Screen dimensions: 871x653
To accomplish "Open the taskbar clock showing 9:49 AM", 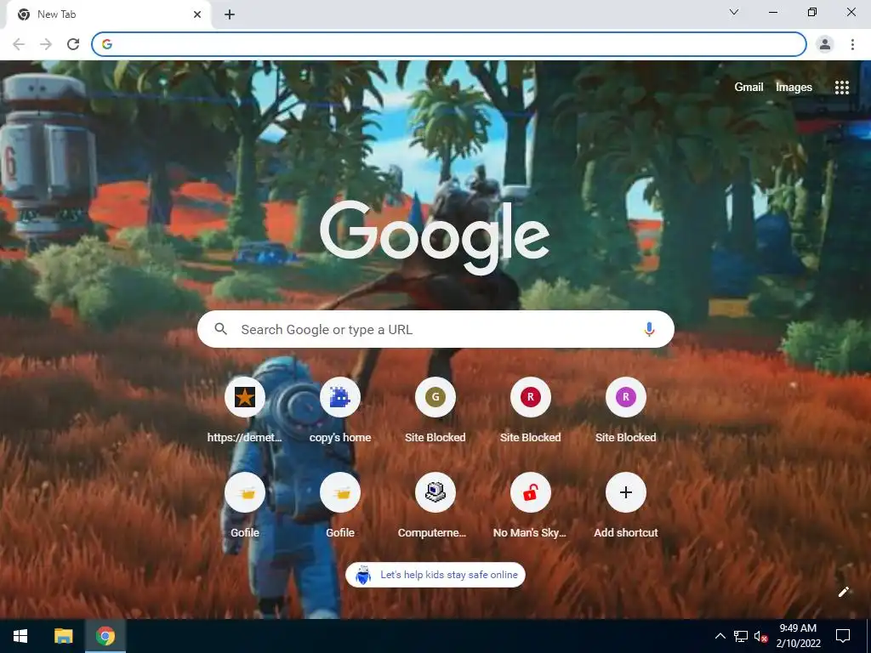I will click(798, 636).
